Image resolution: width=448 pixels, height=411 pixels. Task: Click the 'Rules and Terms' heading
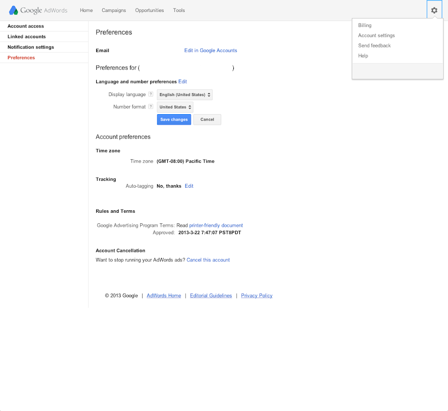tap(116, 211)
